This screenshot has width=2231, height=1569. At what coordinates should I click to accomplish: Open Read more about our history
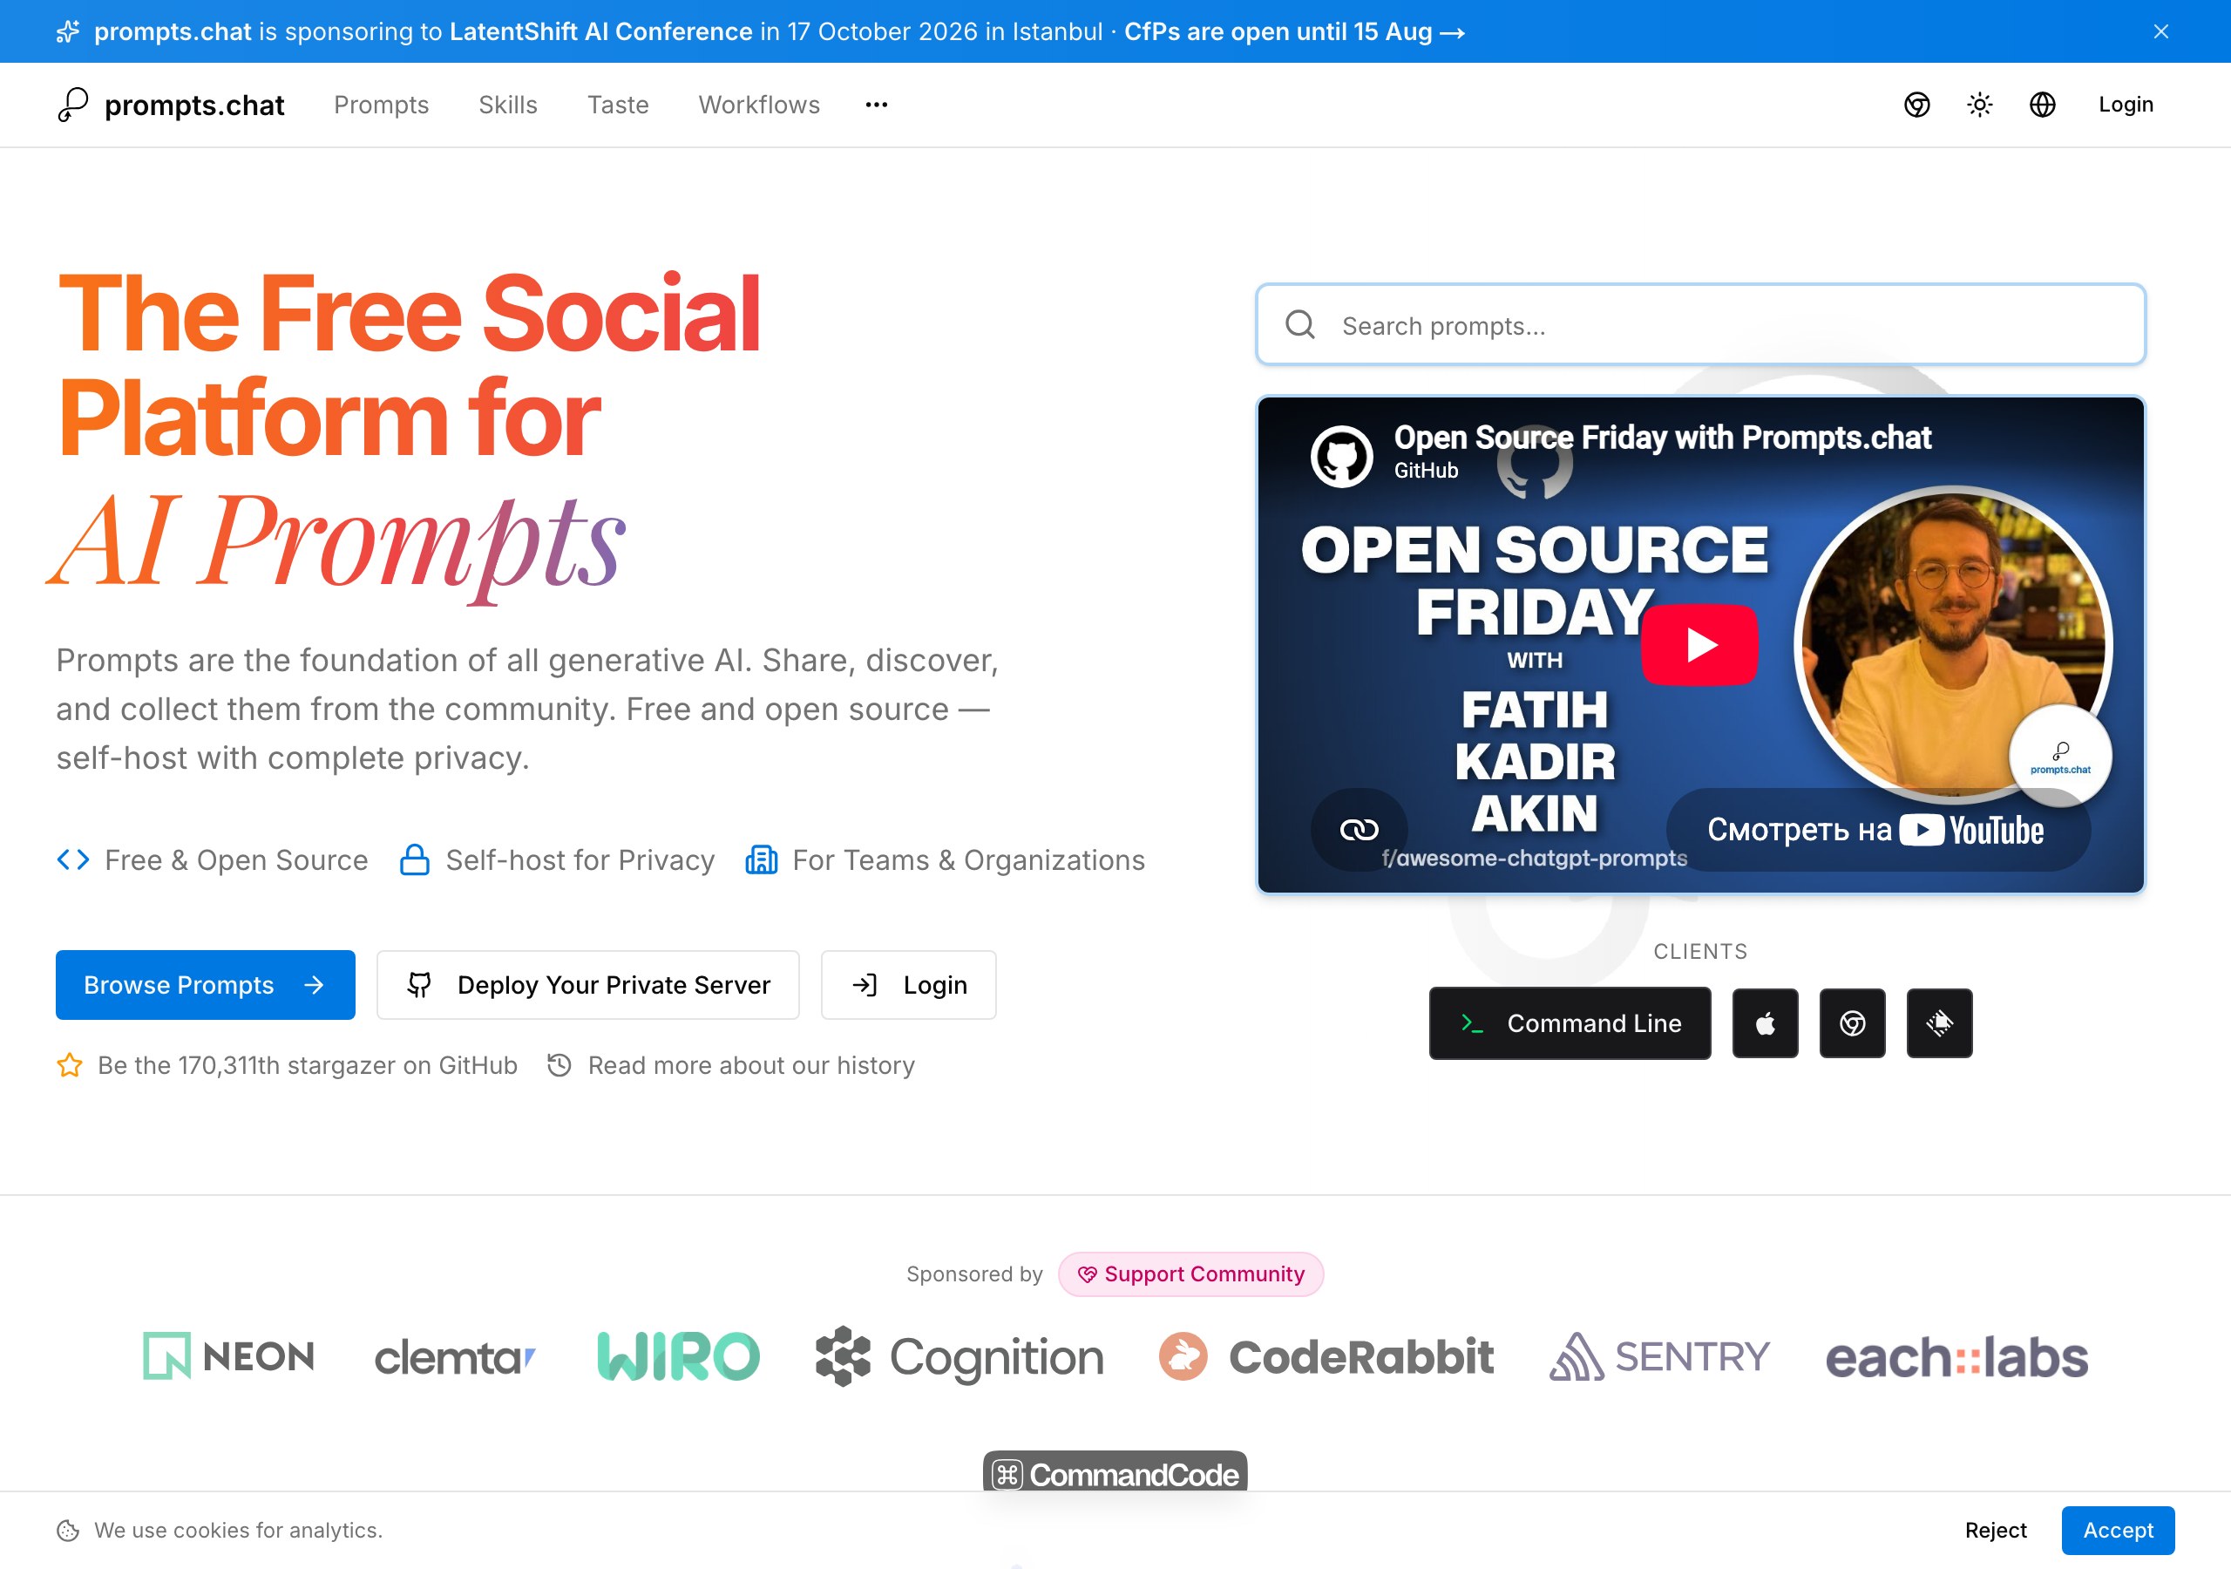coord(751,1065)
